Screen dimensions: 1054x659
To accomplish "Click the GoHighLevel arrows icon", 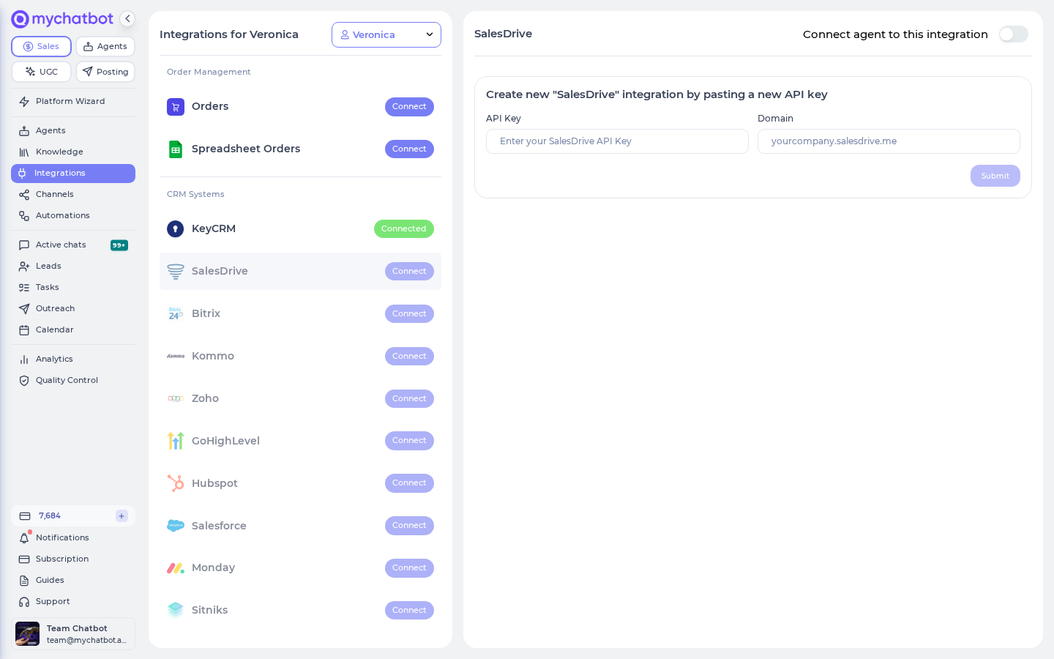I will [x=176, y=441].
